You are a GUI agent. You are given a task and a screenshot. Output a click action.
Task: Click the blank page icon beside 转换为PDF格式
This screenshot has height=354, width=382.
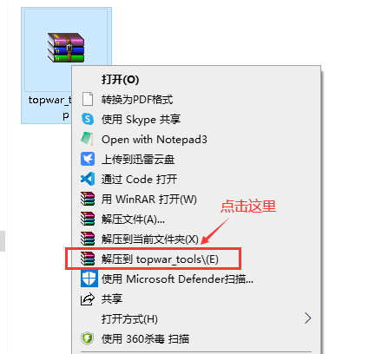click(x=88, y=99)
